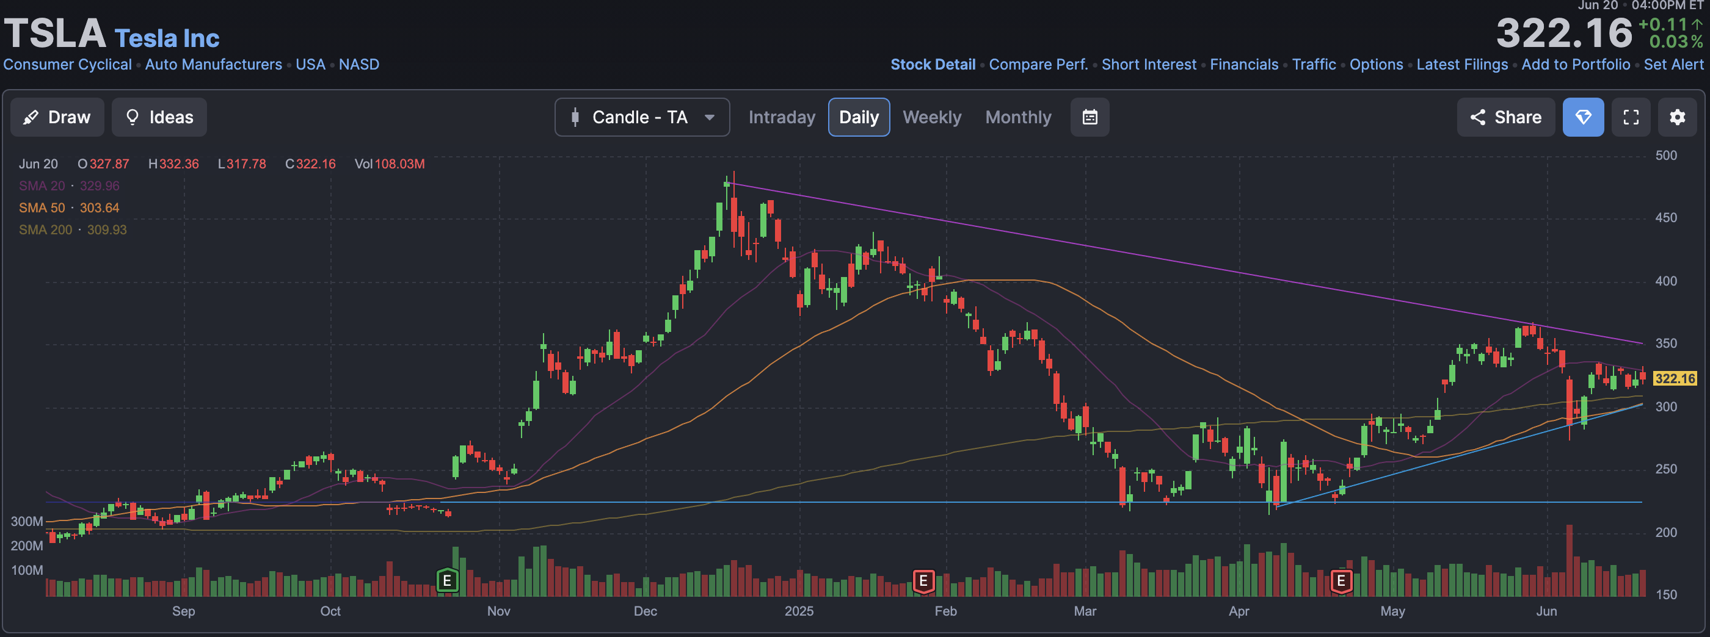Open the calendar date range picker
This screenshot has width=1710, height=637.
point(1090,117)
